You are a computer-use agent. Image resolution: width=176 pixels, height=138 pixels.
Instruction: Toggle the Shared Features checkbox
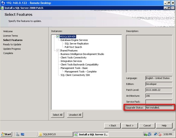58,51
